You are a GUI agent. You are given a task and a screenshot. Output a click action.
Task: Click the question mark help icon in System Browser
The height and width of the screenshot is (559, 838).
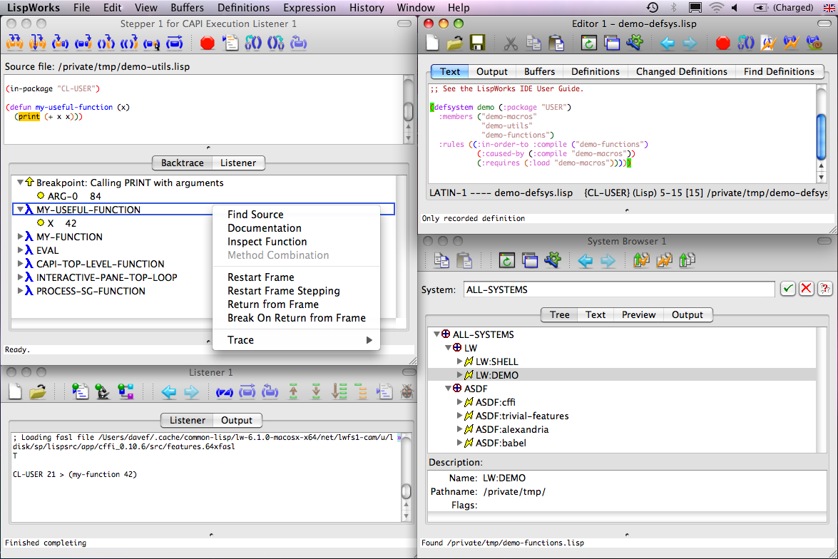click(825, 289)
